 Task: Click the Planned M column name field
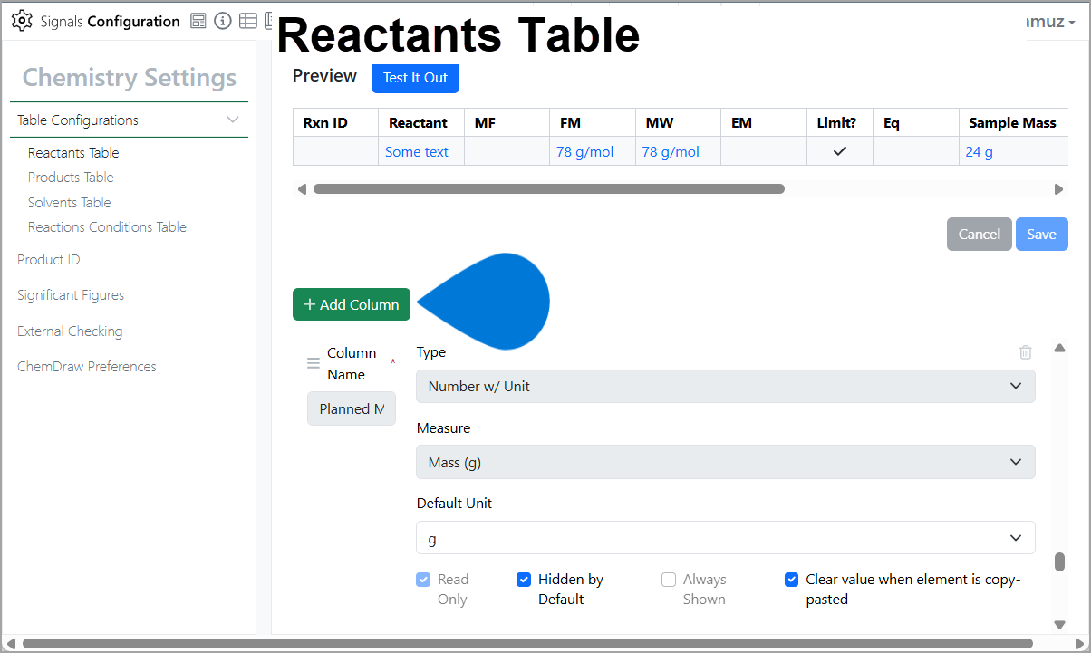tap(352, 408)
